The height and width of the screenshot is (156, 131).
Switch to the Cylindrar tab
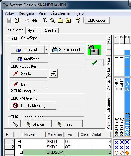[50, 31]
